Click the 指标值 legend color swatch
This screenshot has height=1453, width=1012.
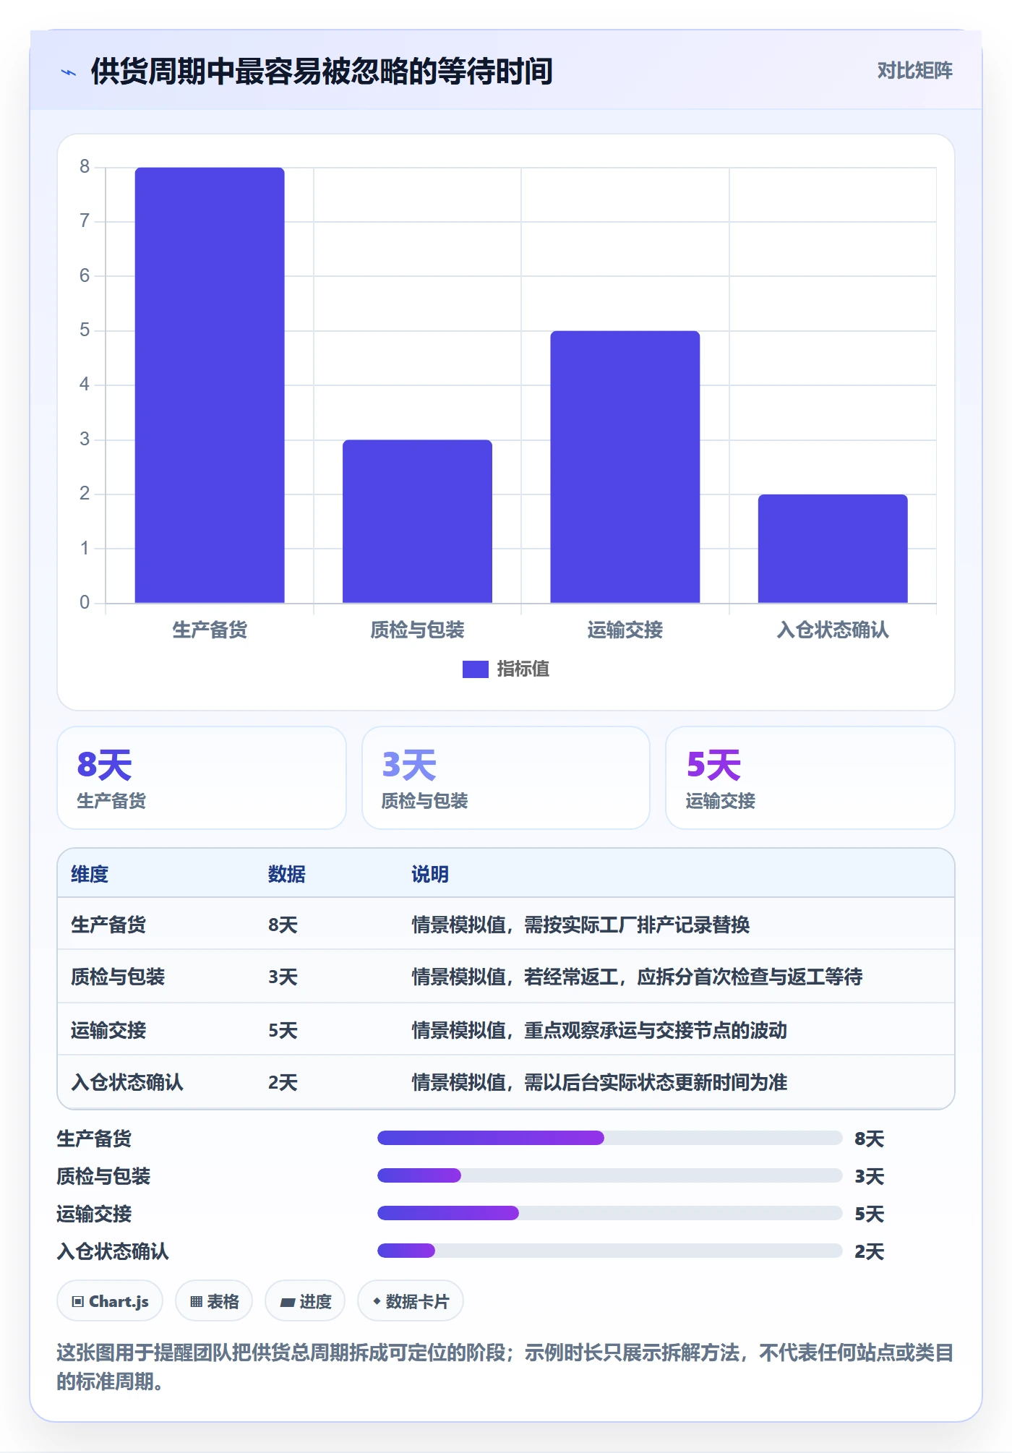[475, 669]
